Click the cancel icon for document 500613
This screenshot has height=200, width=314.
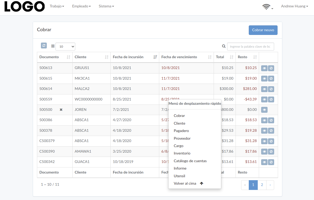click(x=271, y=68)
